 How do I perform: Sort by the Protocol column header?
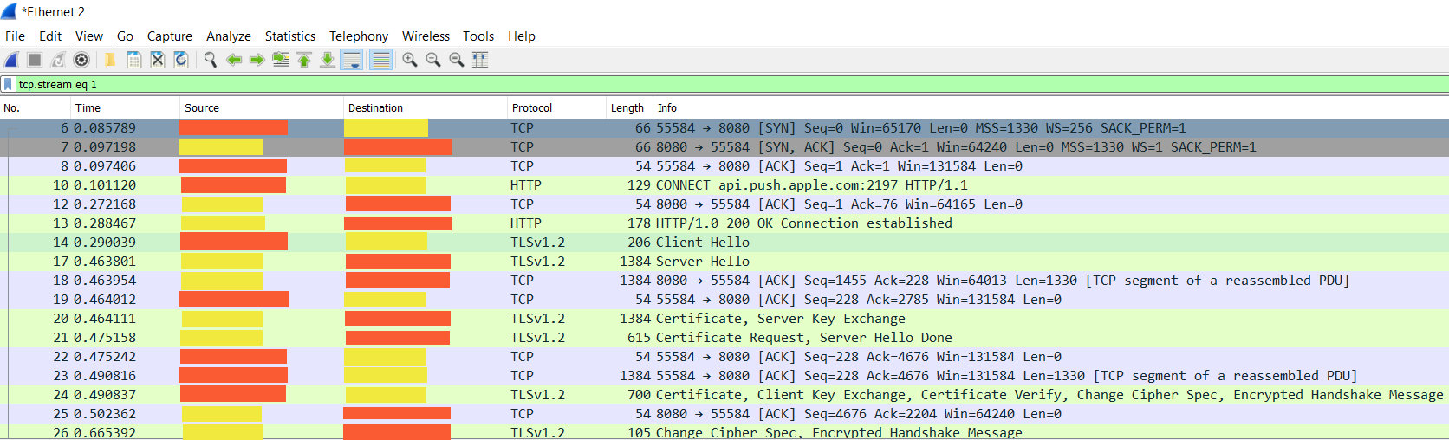pyautogui.click(x=556, y=108)
